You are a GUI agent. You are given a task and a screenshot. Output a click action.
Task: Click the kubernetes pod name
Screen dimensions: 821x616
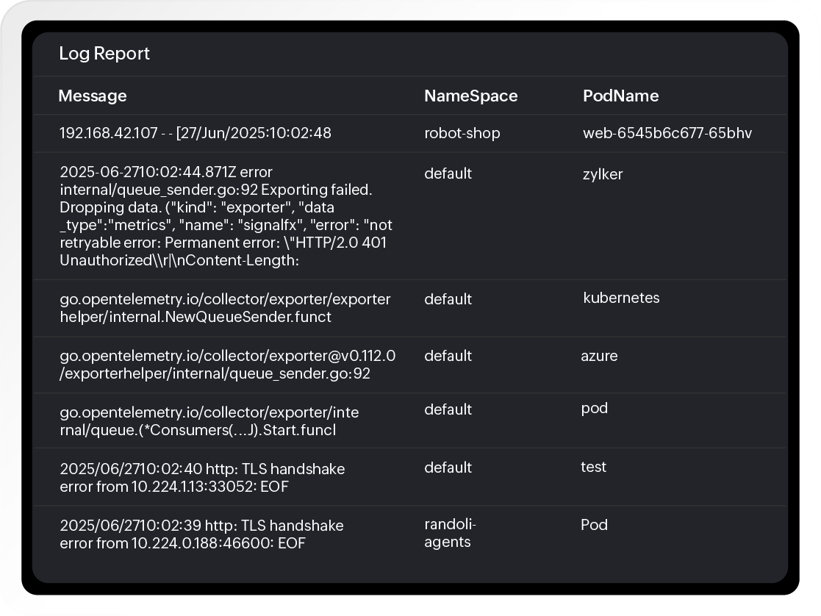621,298
